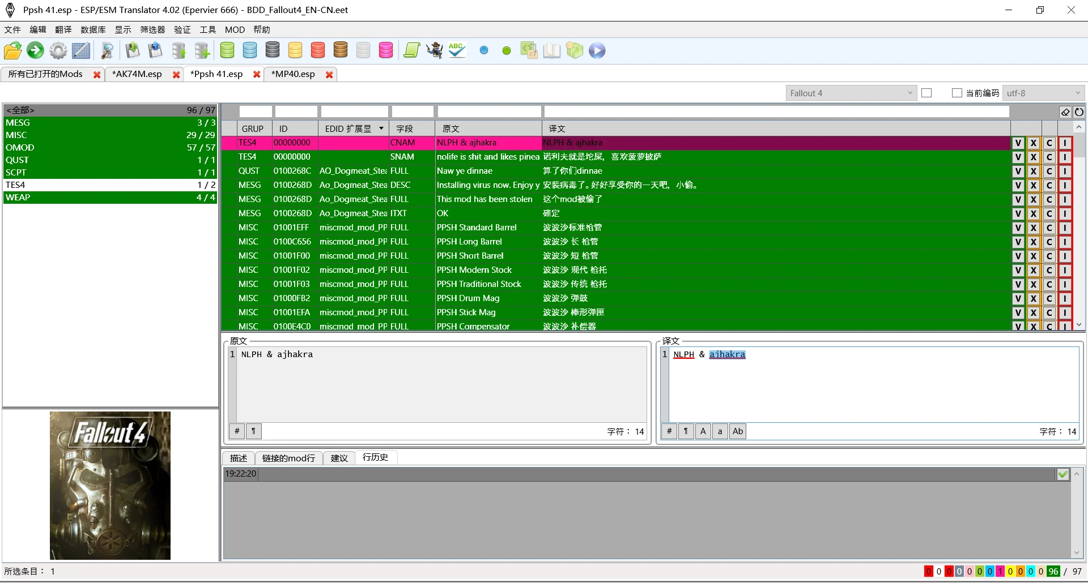
Task: Select the light gray database icon
Action: tap(363, 50)
